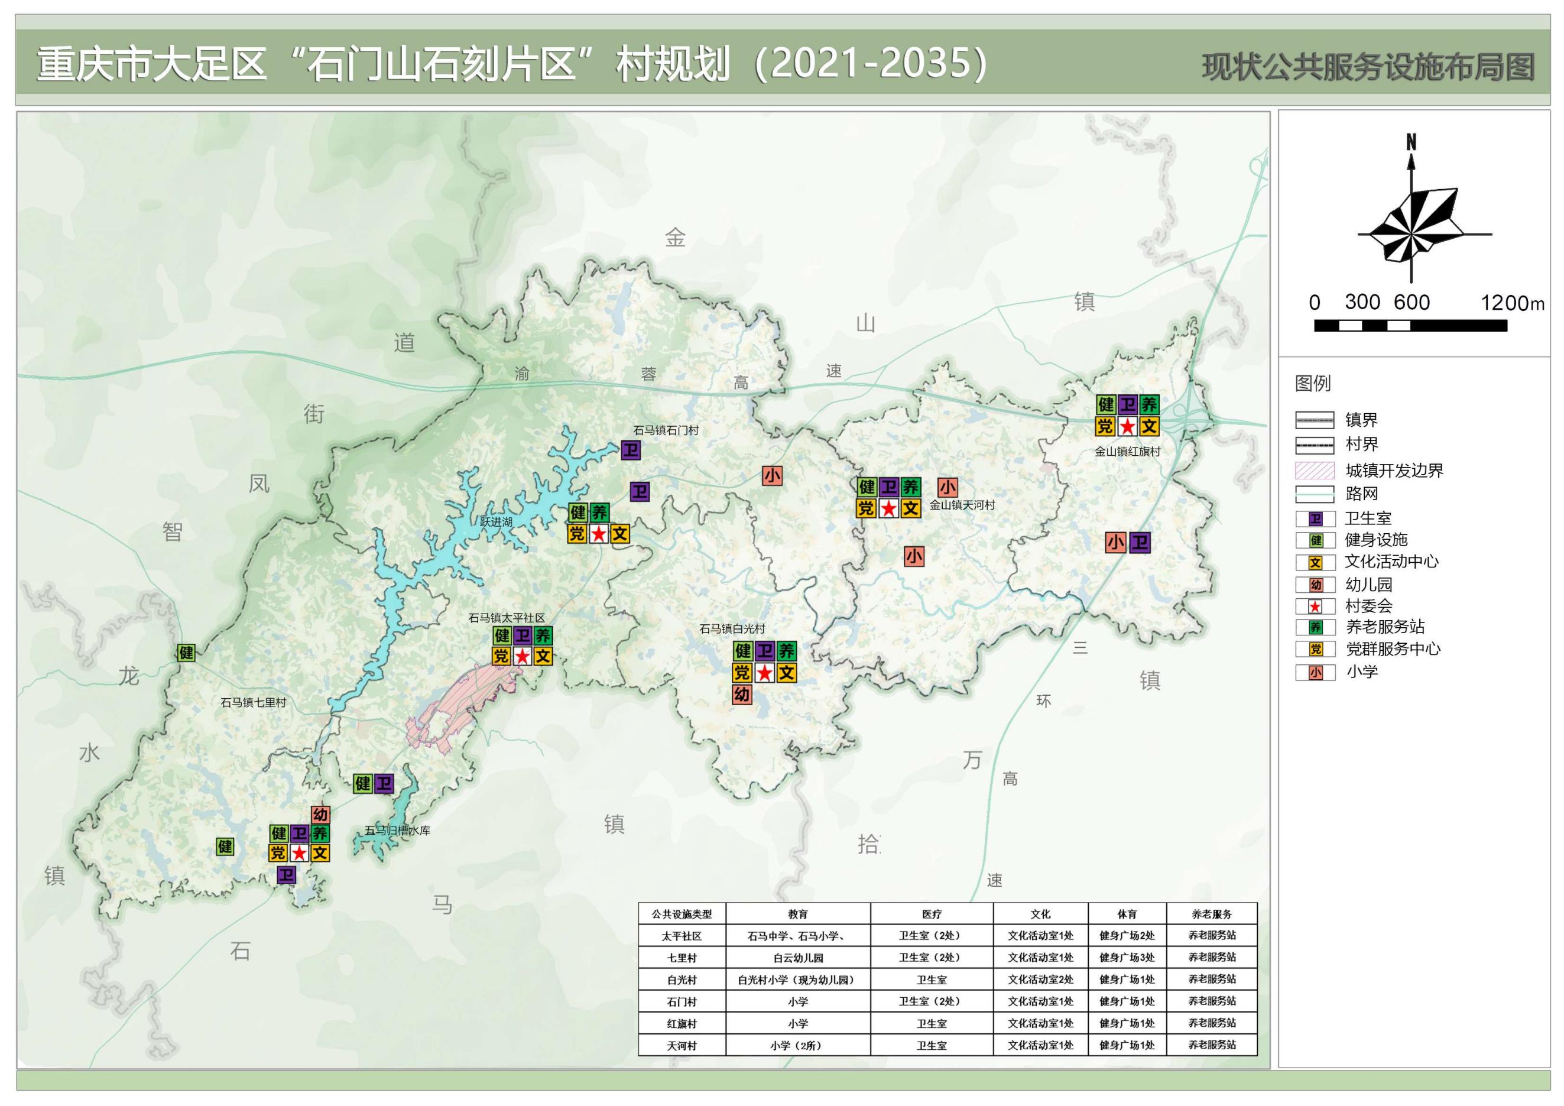Viewport: 1564px width, 1106px height.
Task: Click the village committee star at 石马镇太平社区
Action: pos(523,656)
